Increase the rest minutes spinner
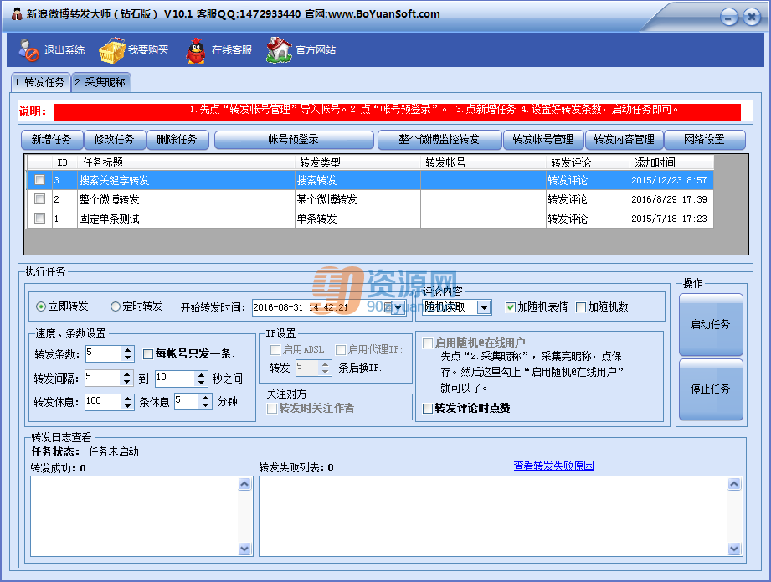The image size is (771, 582). (206, 398)
